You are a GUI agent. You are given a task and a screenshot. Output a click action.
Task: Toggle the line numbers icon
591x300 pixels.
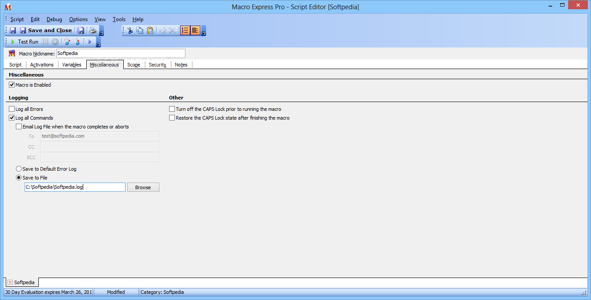point(185,30)
